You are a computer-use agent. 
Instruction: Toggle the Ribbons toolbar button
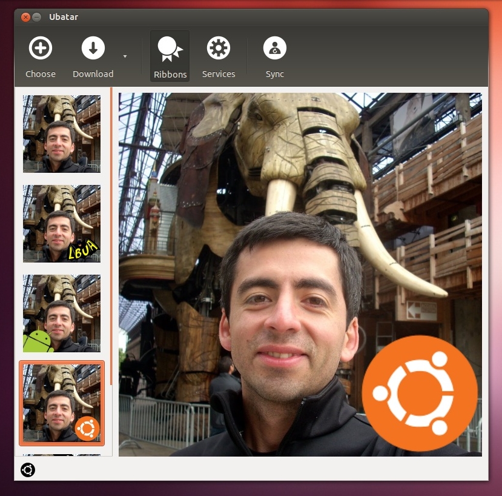(170, 56)
